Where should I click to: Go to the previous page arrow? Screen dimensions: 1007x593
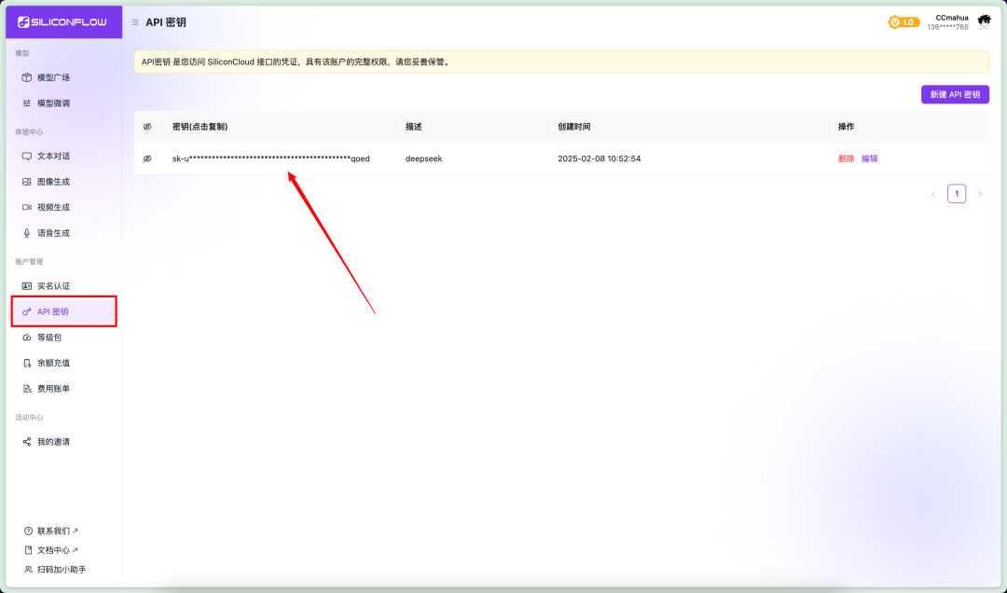(933, 194)
